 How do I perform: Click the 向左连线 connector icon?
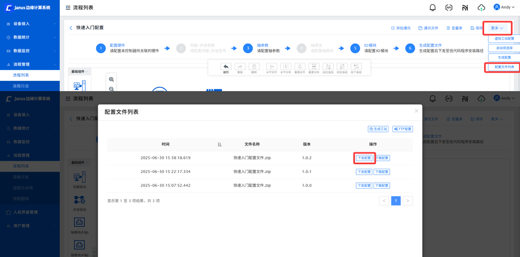pyautogui.click(x=328, y=67)
